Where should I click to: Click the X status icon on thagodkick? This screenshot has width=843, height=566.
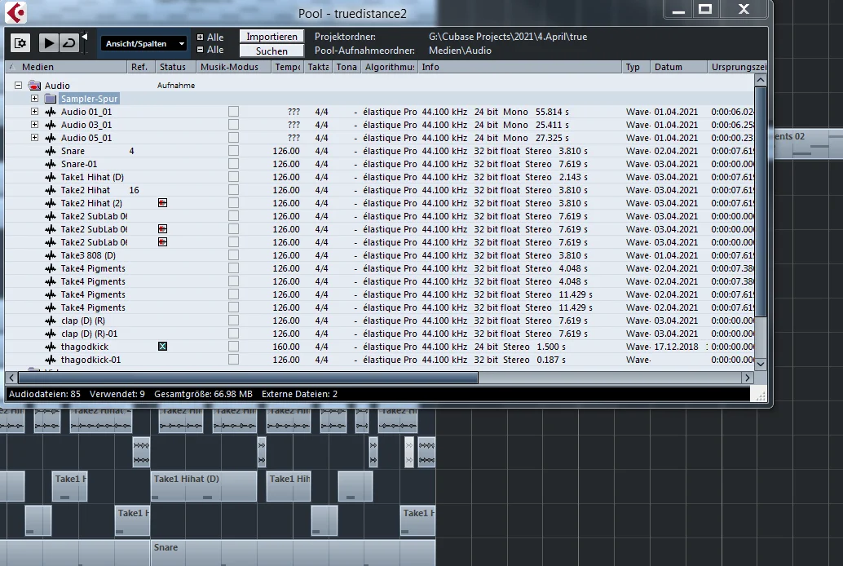pyautogui.click(x=162, y=347)
